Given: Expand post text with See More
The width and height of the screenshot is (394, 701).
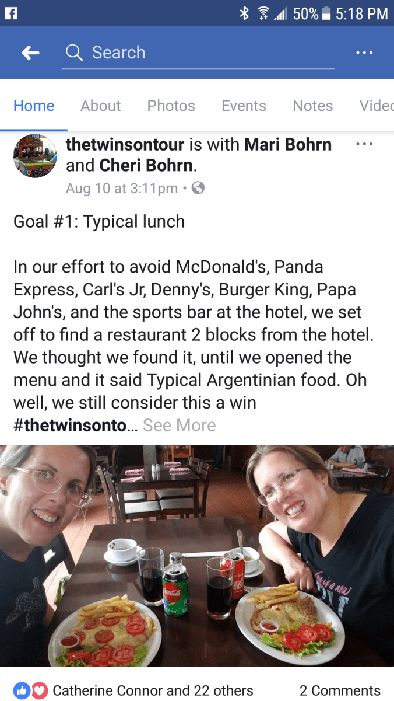Looking at the screenshot, I should 179,426.
